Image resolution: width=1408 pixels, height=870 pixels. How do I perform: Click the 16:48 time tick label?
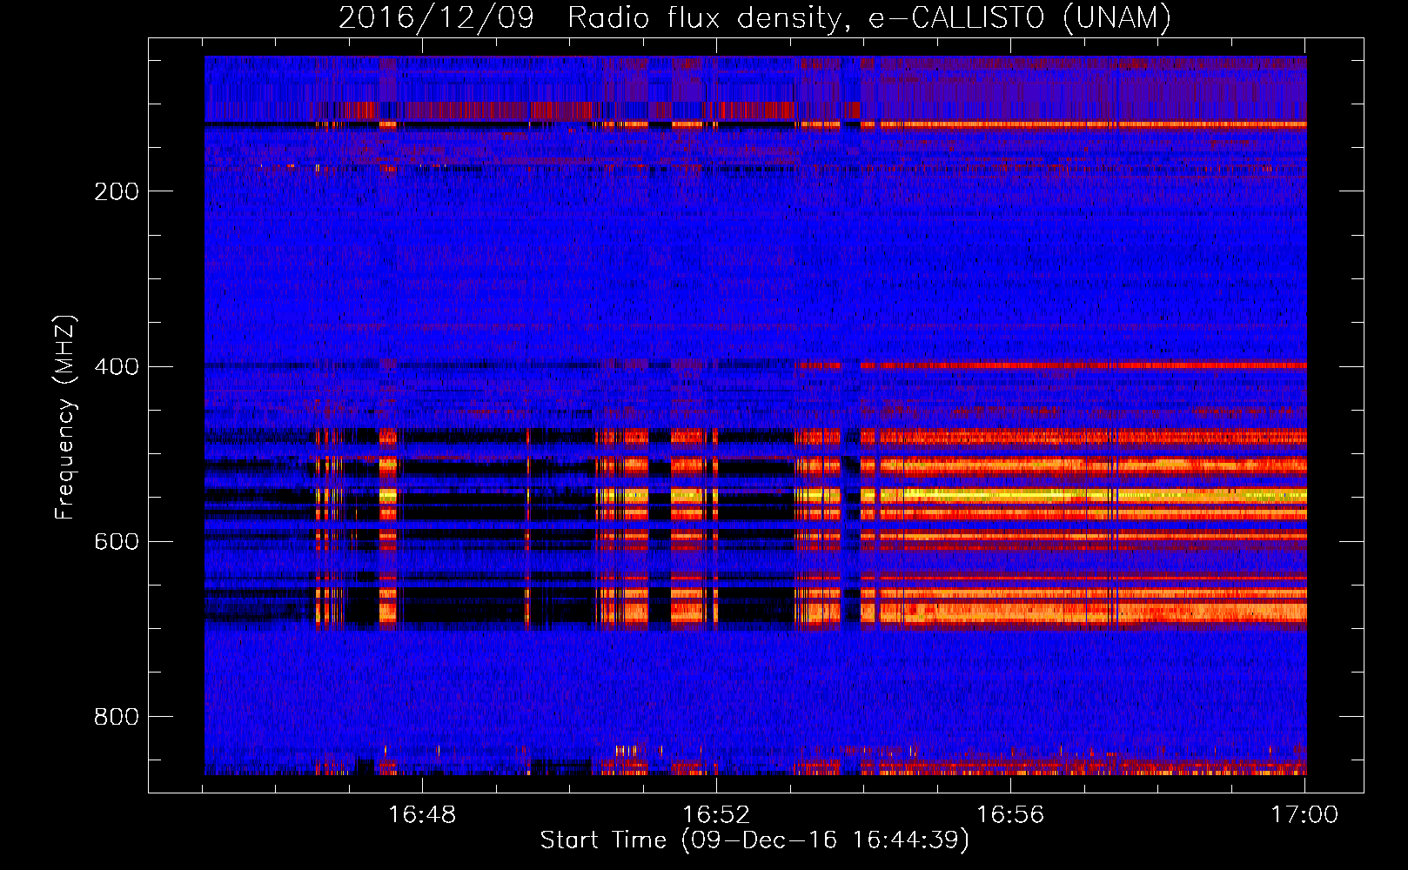[422, 815]
